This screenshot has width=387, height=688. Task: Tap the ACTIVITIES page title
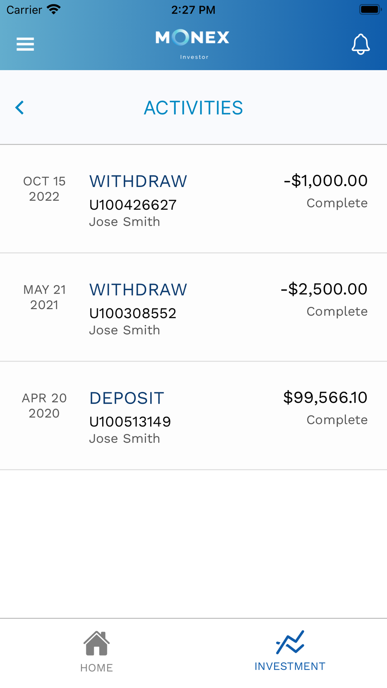(193, 108)
